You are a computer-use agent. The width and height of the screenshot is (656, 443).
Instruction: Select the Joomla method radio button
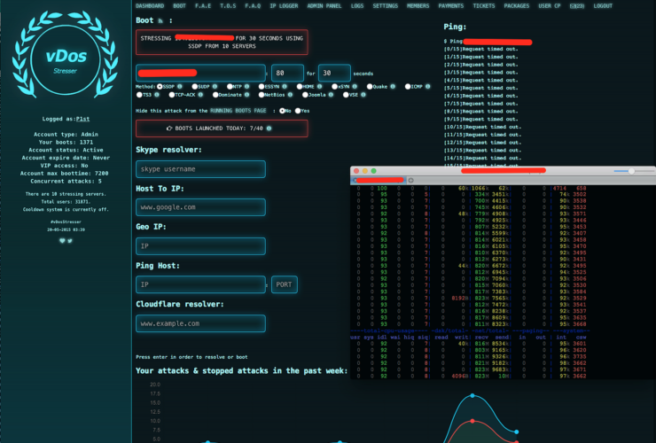click(x=304, y=94)
